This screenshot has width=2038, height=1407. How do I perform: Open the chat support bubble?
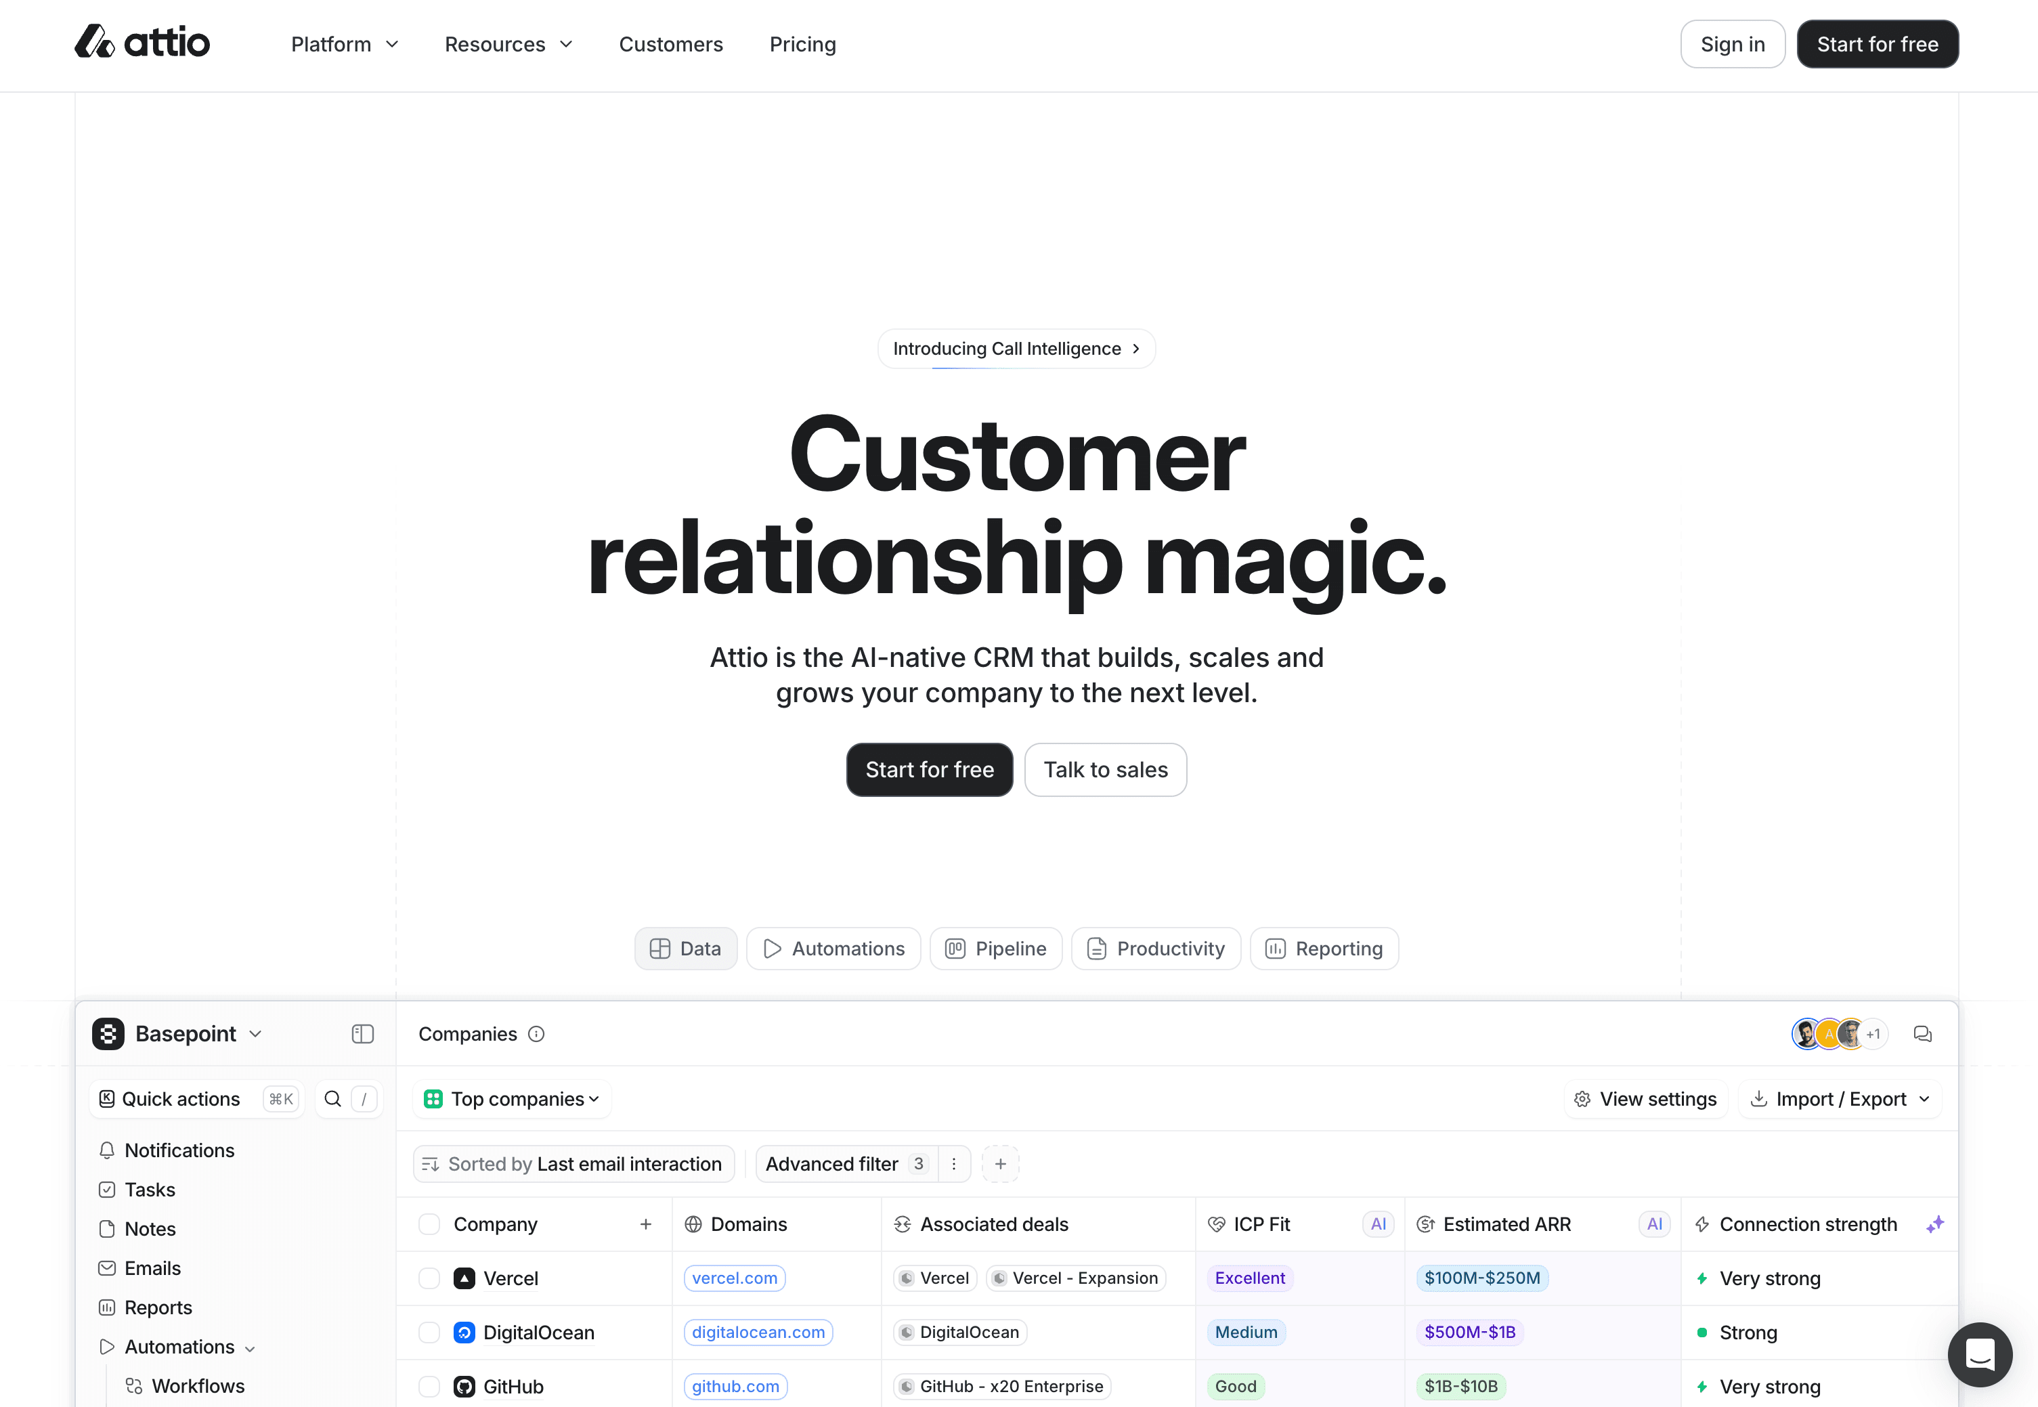pyautogui.click(x=1980, y=1354)
